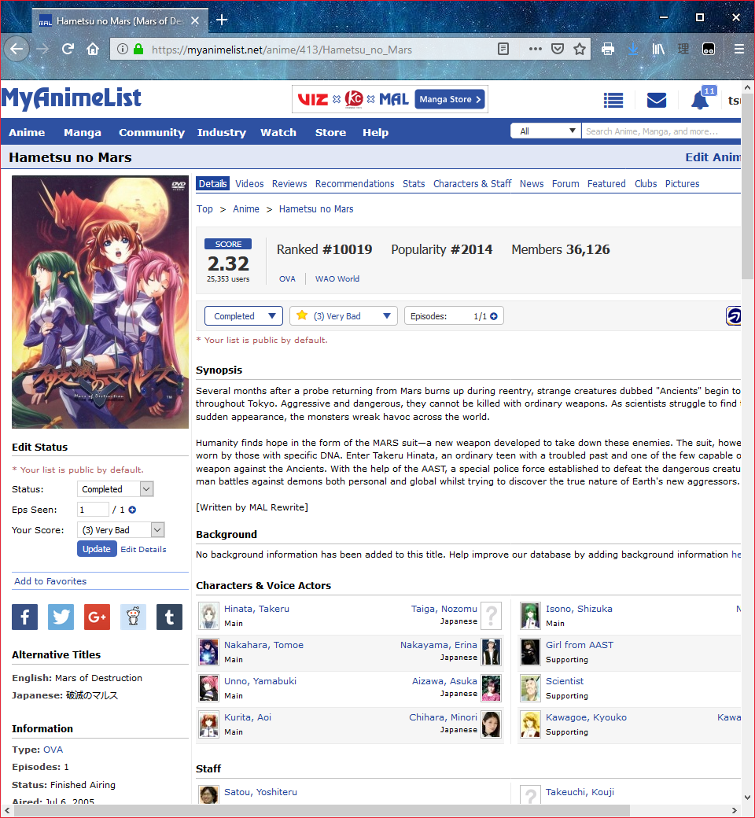Increment Eps Seen plus icon in sidebar
Viewport: 755px width, 818px height.
click(133, 510)
